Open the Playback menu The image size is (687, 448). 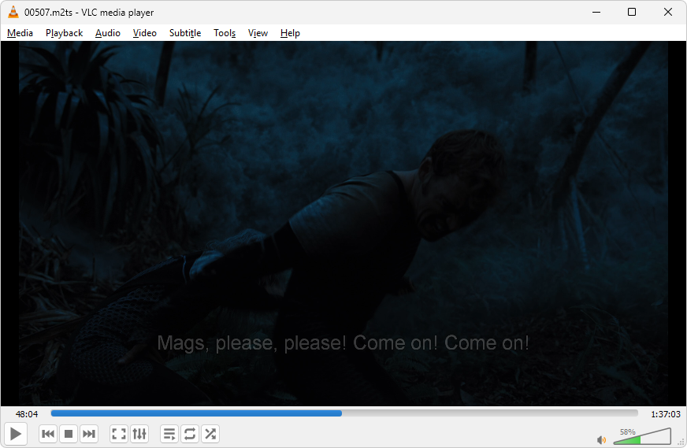click(x=64, y=33)
